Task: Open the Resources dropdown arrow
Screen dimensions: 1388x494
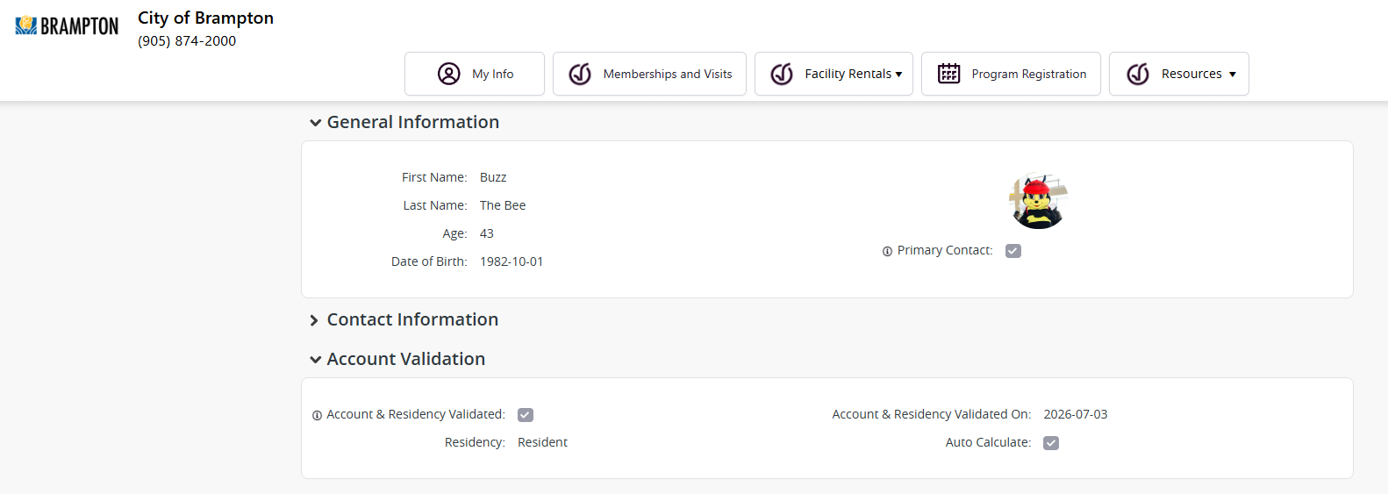Action: tap(1233, 75)
